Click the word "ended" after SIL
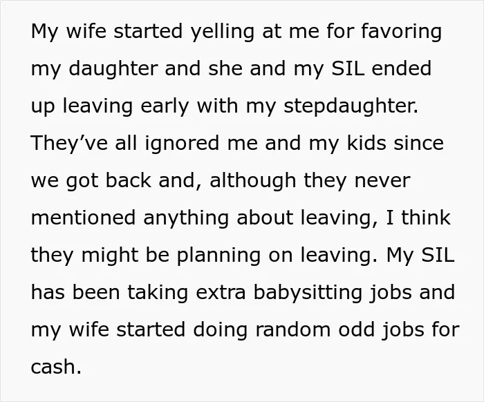484x402 pixels. [401, 68]
